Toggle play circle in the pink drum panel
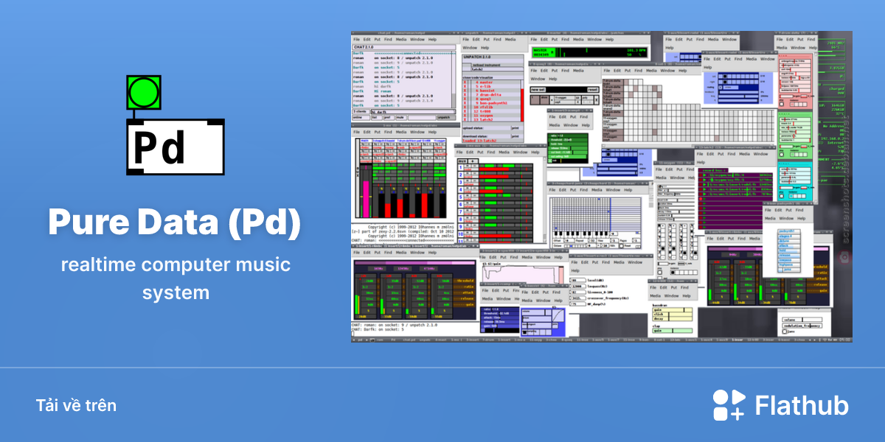885x442 pixels. (782, 104)
